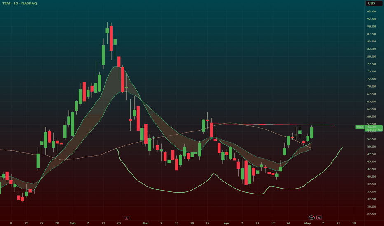
Task: Click the 40.00 price axis label
Action: [x=371, y=176]
